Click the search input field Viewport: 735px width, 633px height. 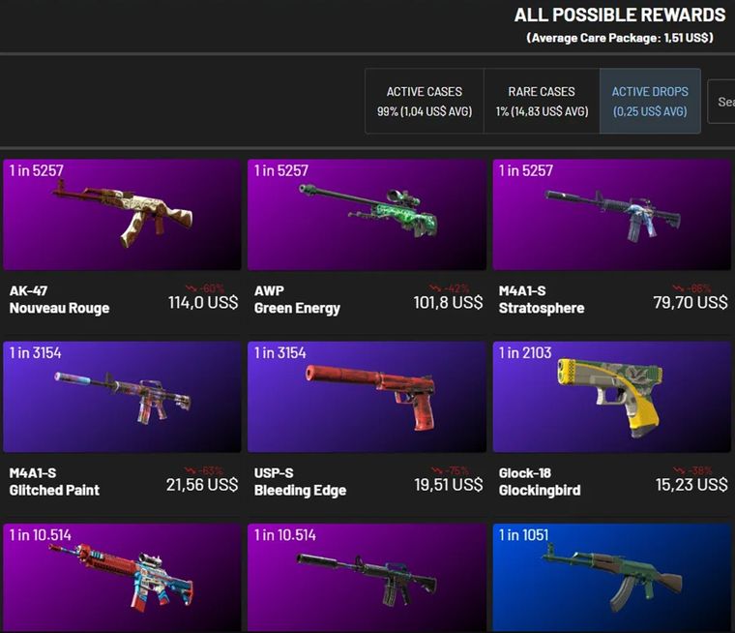721,102
